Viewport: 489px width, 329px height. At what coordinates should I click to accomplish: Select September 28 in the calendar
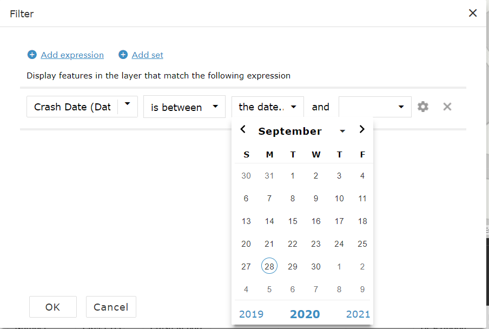(269, 266)
